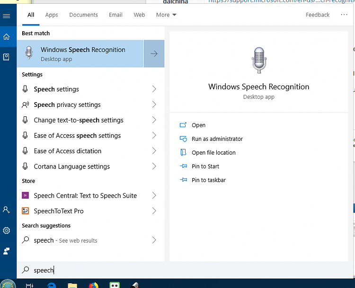Viewport: 355px width, 288px height.
Task: Select the All filter tab
Action: [31, 15]
